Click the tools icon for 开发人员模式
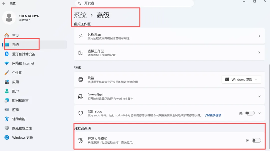This screenshot has width=270, height=151. (x=80, y=140)
